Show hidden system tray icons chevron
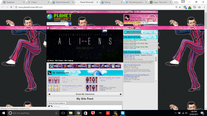Viewport: 207px width, 116px height. (x=175, y=113)
